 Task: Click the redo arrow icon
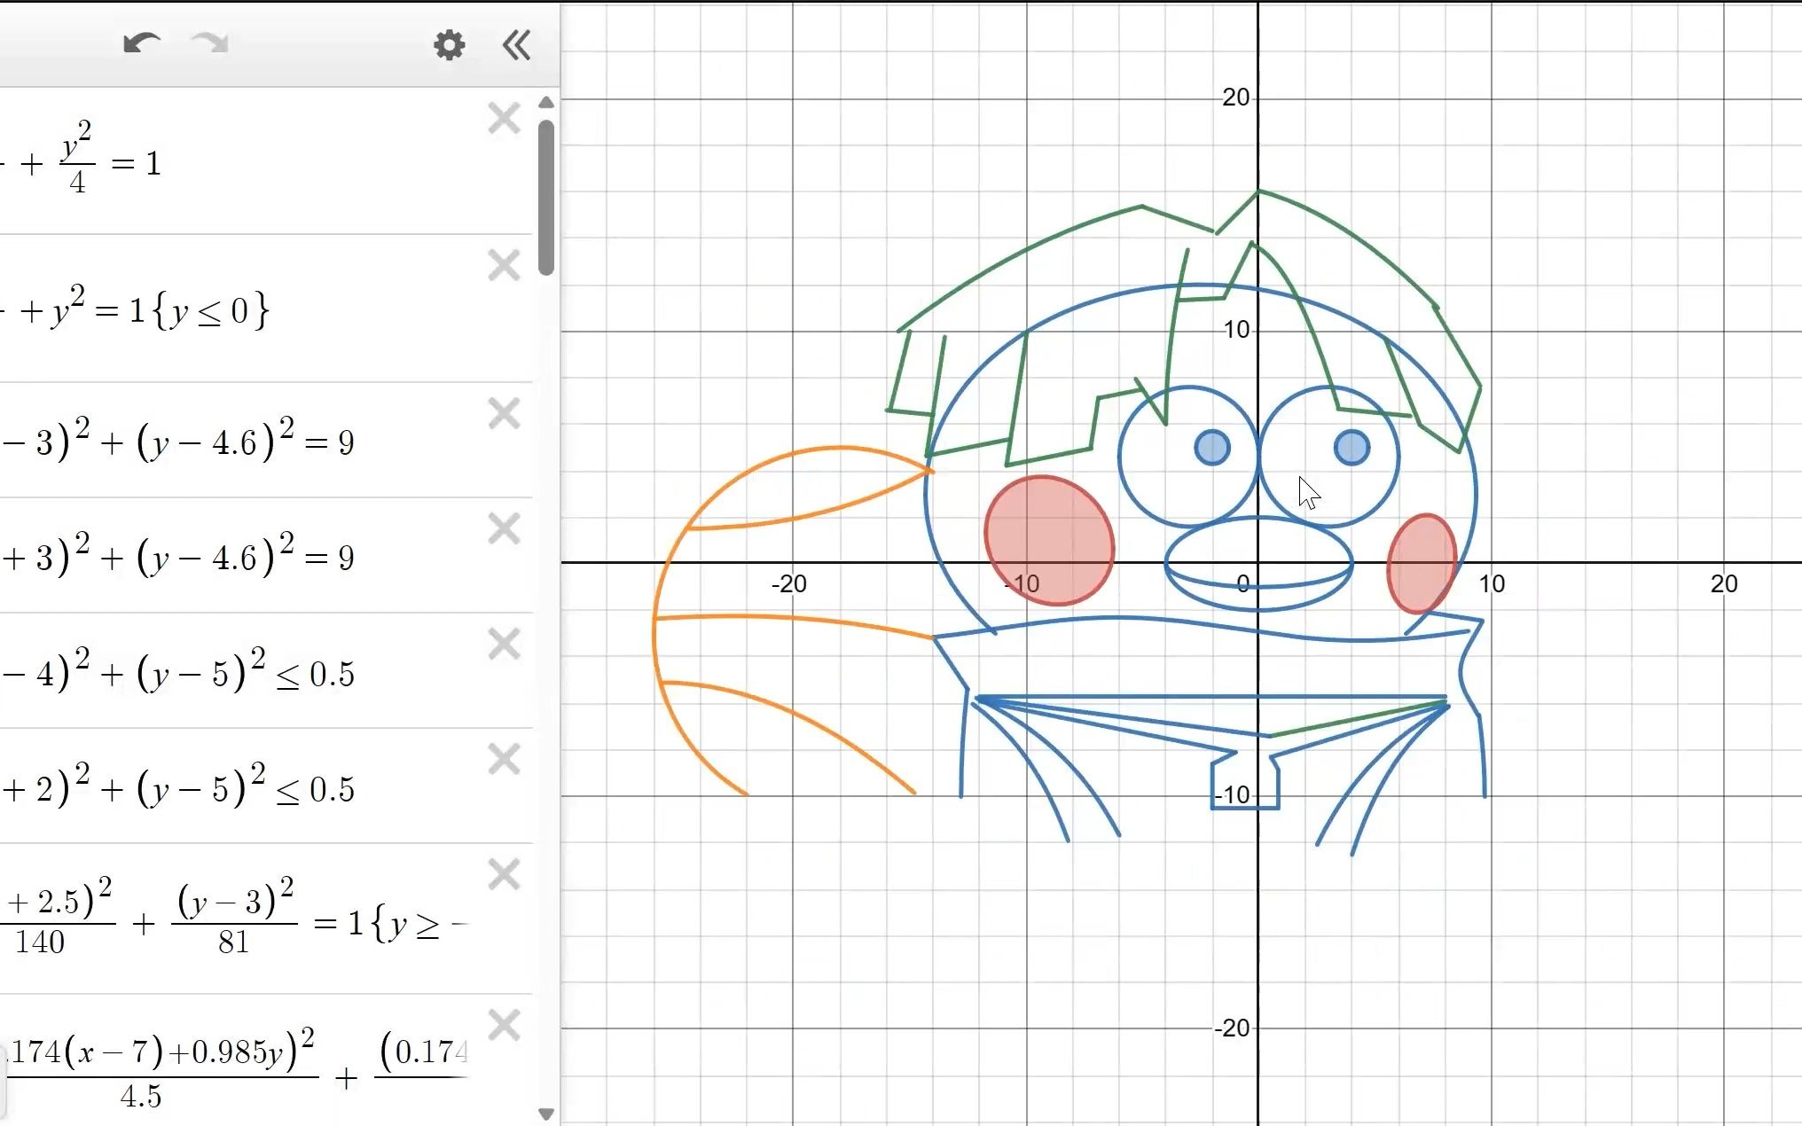pyautogui.click(x=210, y=43)
